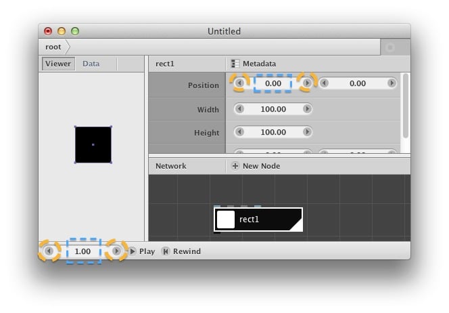Decrease Width using its left arrow
This screenshot has width=449, height=313.
[x=240, y=108]
